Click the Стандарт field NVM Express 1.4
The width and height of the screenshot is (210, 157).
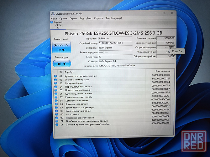137,61
